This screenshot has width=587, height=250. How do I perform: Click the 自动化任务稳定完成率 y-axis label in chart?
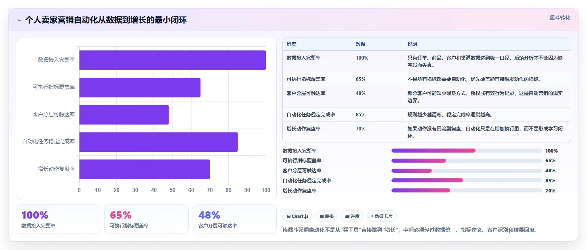coord(48,142)
